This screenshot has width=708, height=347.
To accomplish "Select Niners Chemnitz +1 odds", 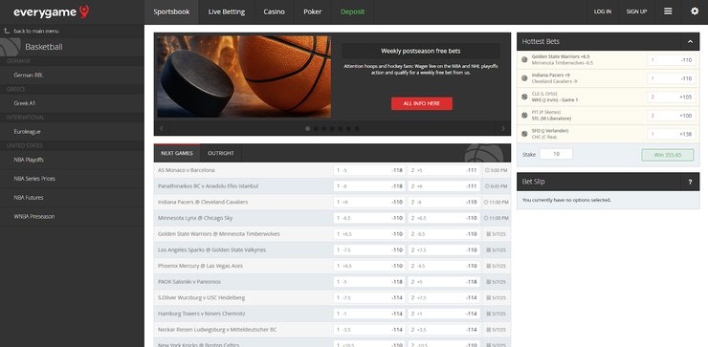I will coord(444,314).
